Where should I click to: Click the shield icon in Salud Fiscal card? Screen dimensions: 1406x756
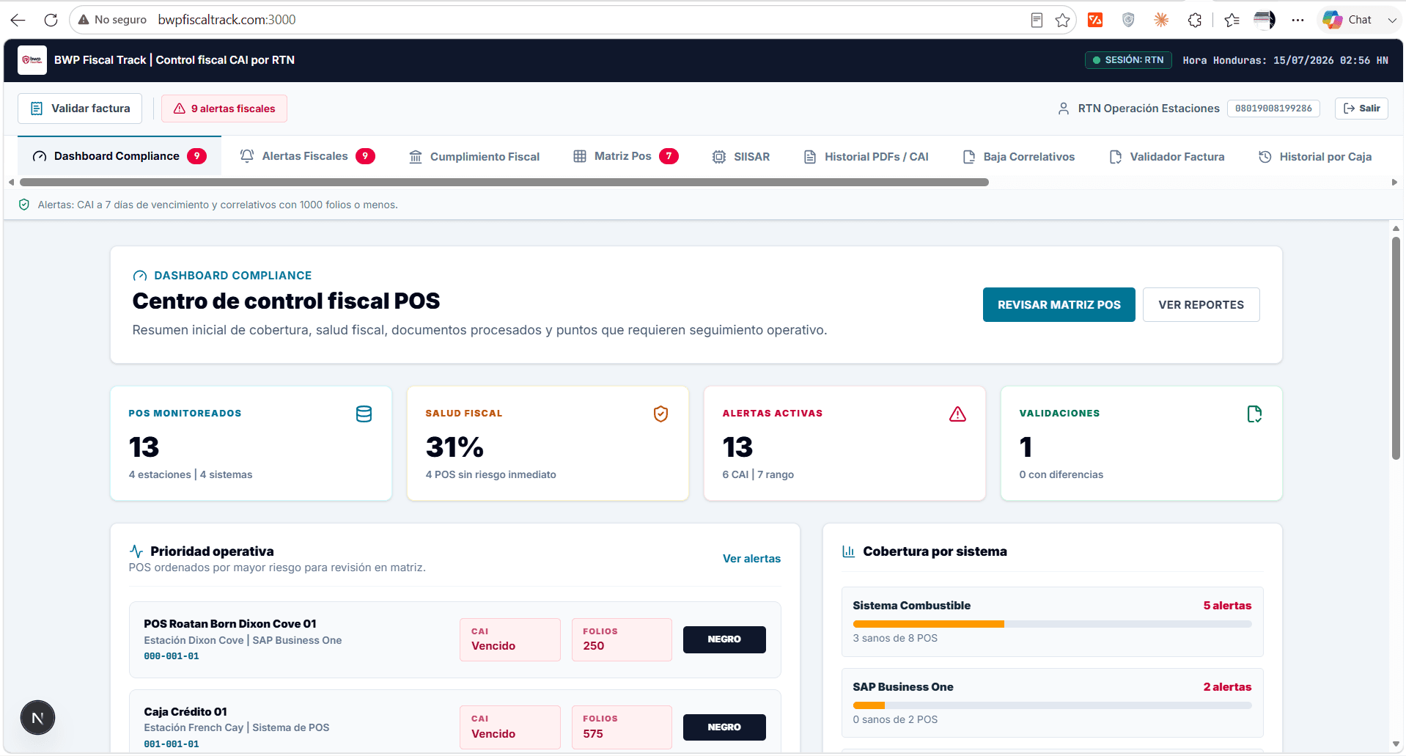[660, 414]
